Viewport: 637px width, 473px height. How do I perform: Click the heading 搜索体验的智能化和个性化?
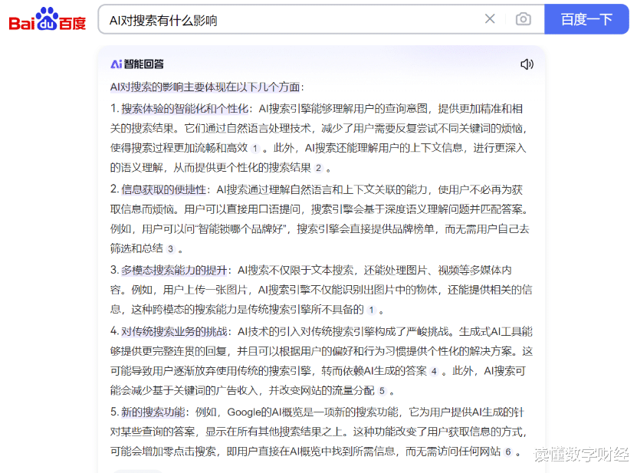[185, 109]
